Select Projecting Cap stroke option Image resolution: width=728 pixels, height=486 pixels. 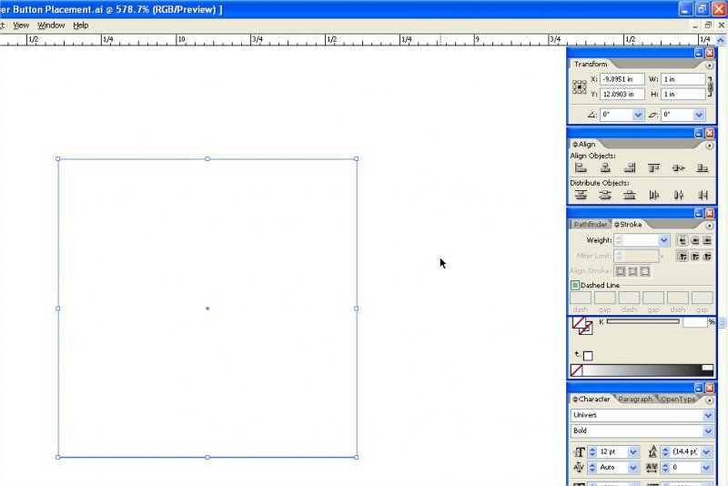click(707, 240)
